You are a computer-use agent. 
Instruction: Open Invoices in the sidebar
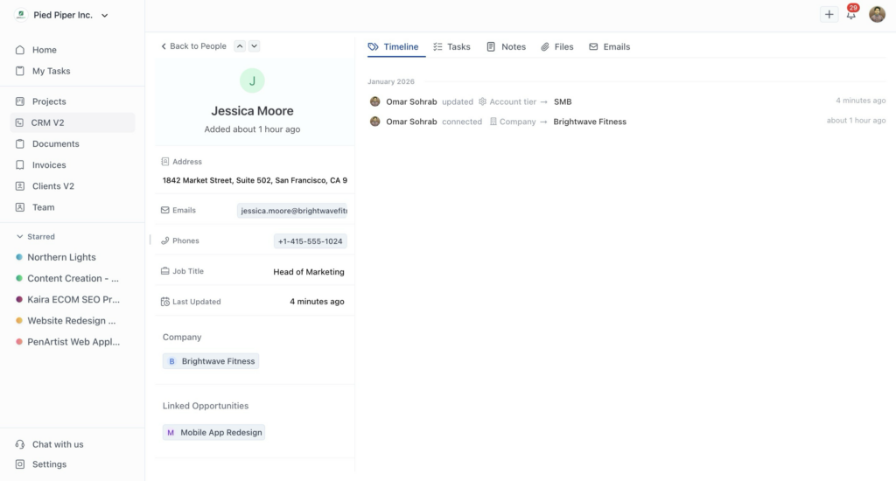tap(49, 165)
